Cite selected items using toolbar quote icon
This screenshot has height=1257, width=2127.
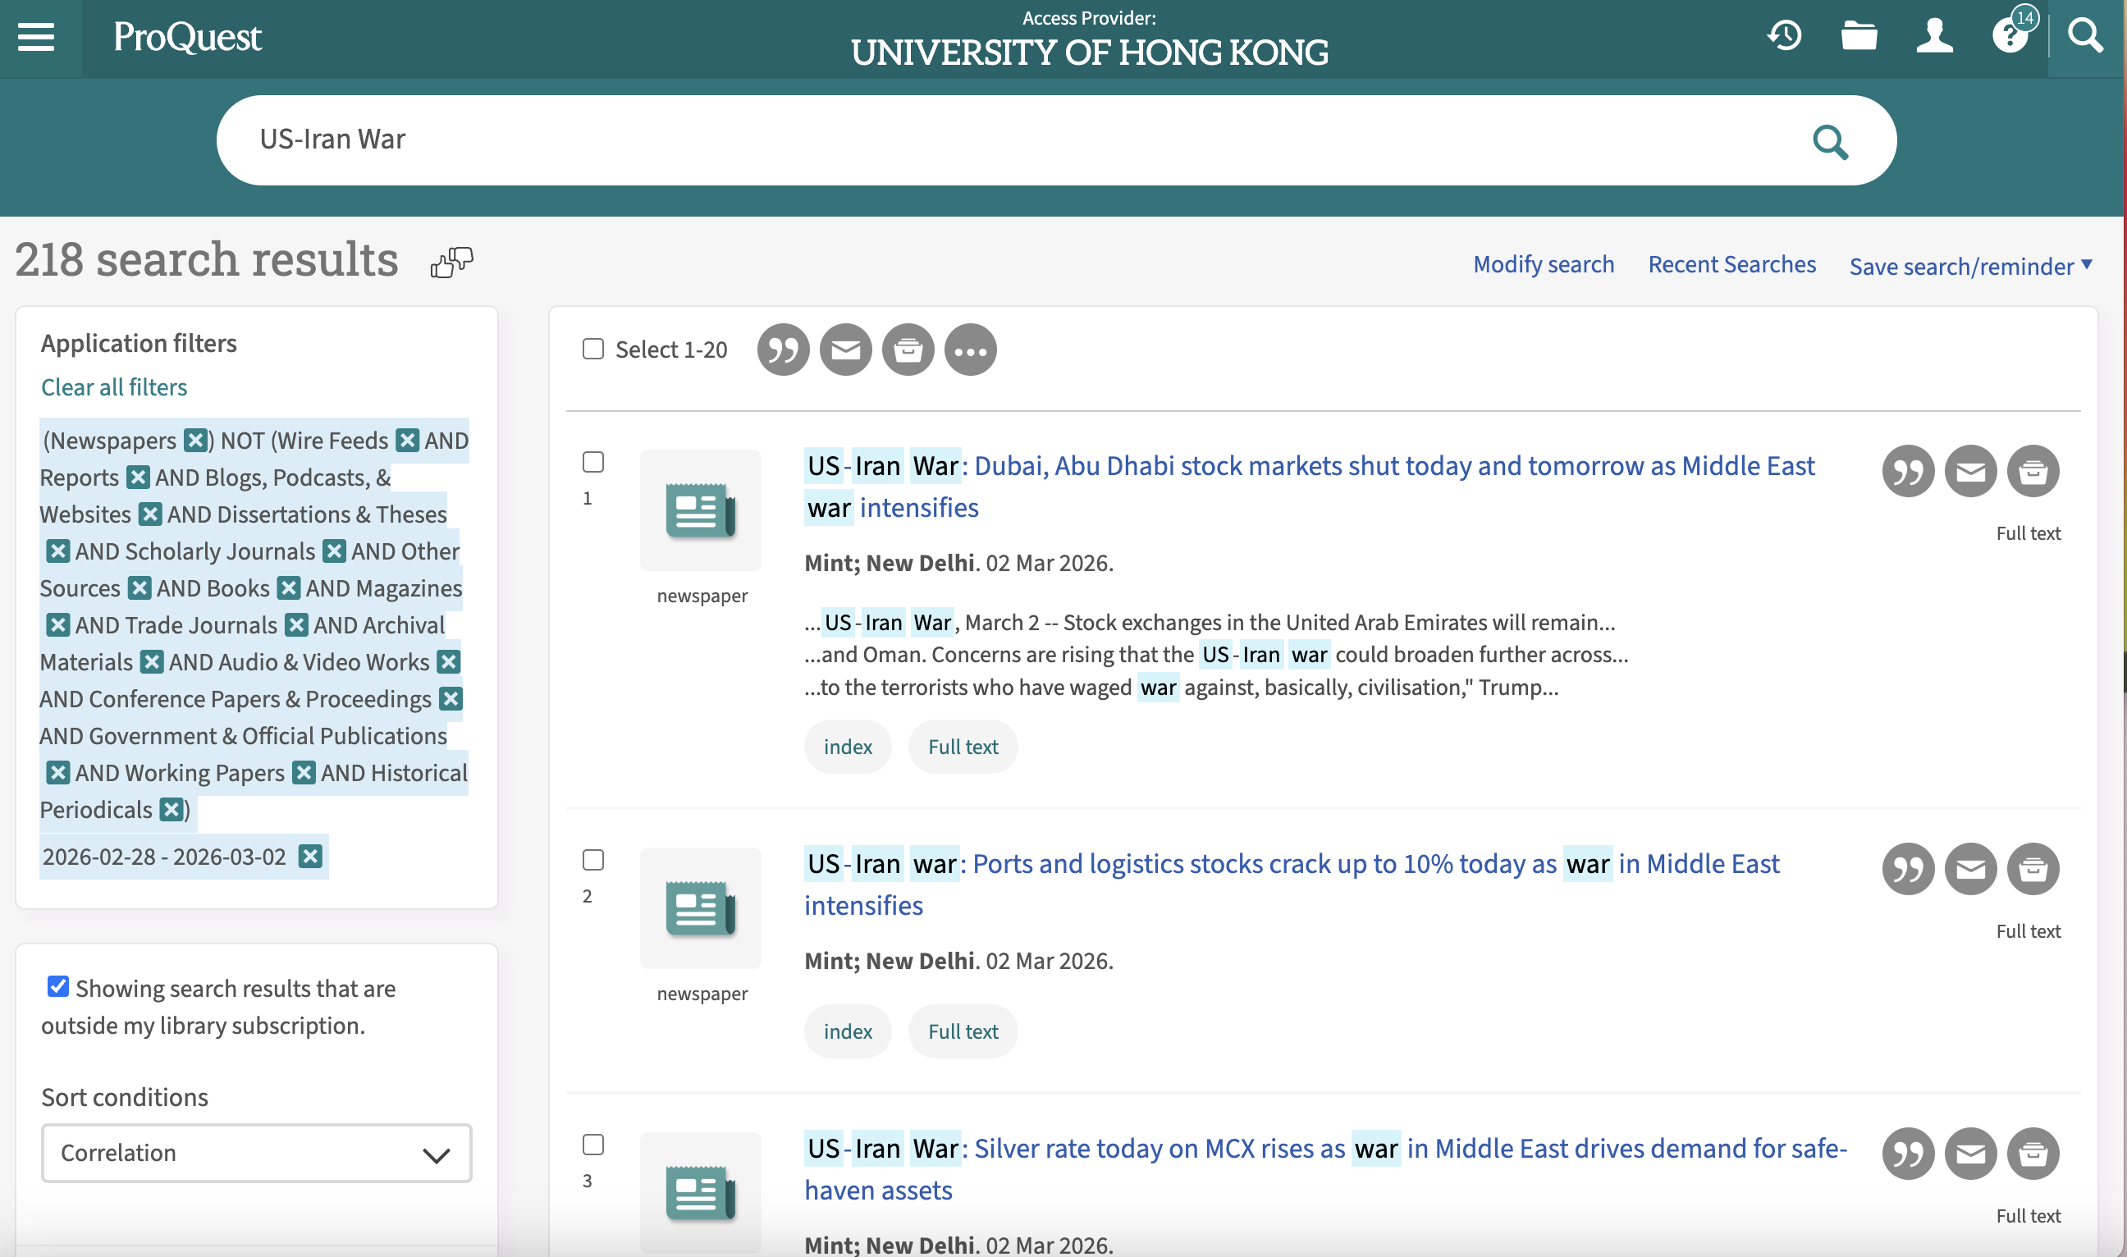click(x=783, y=349)
